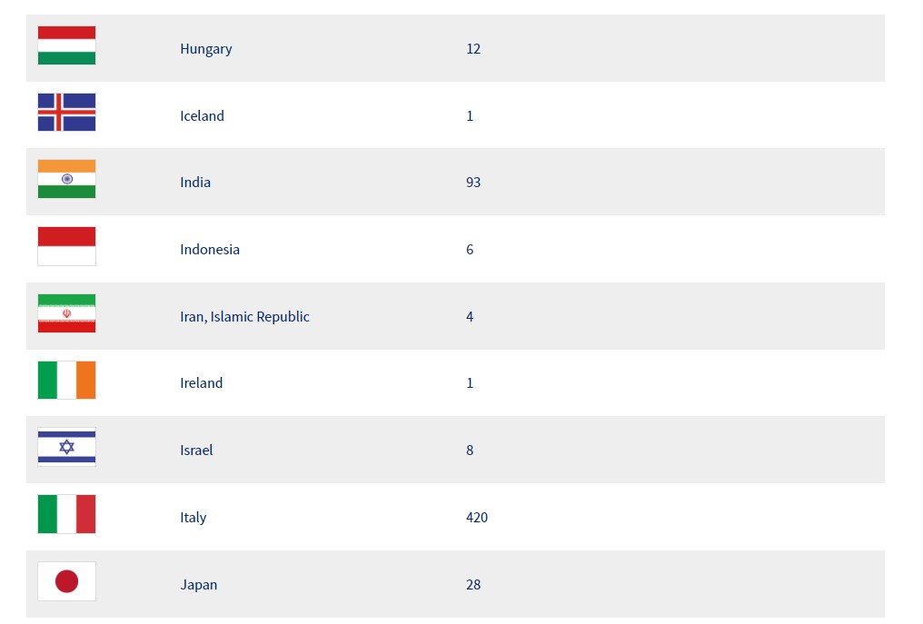Viewport: 923px width, 624px height.
Task: Select the Israel country name
Action: tap(196, 451)
